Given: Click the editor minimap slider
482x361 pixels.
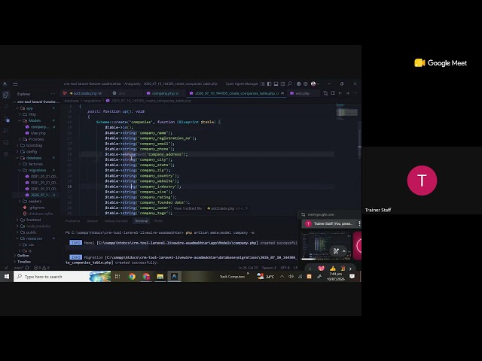Looking at the screenshot, I should pyautogui.click(x=347, y=113).
